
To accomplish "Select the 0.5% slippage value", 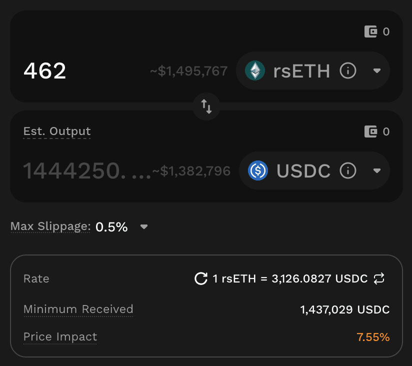I will [x=111, y=227].
